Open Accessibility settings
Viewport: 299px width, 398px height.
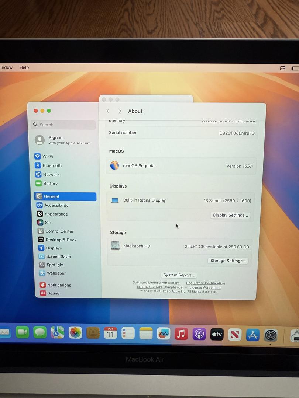[x=56, y=205]
